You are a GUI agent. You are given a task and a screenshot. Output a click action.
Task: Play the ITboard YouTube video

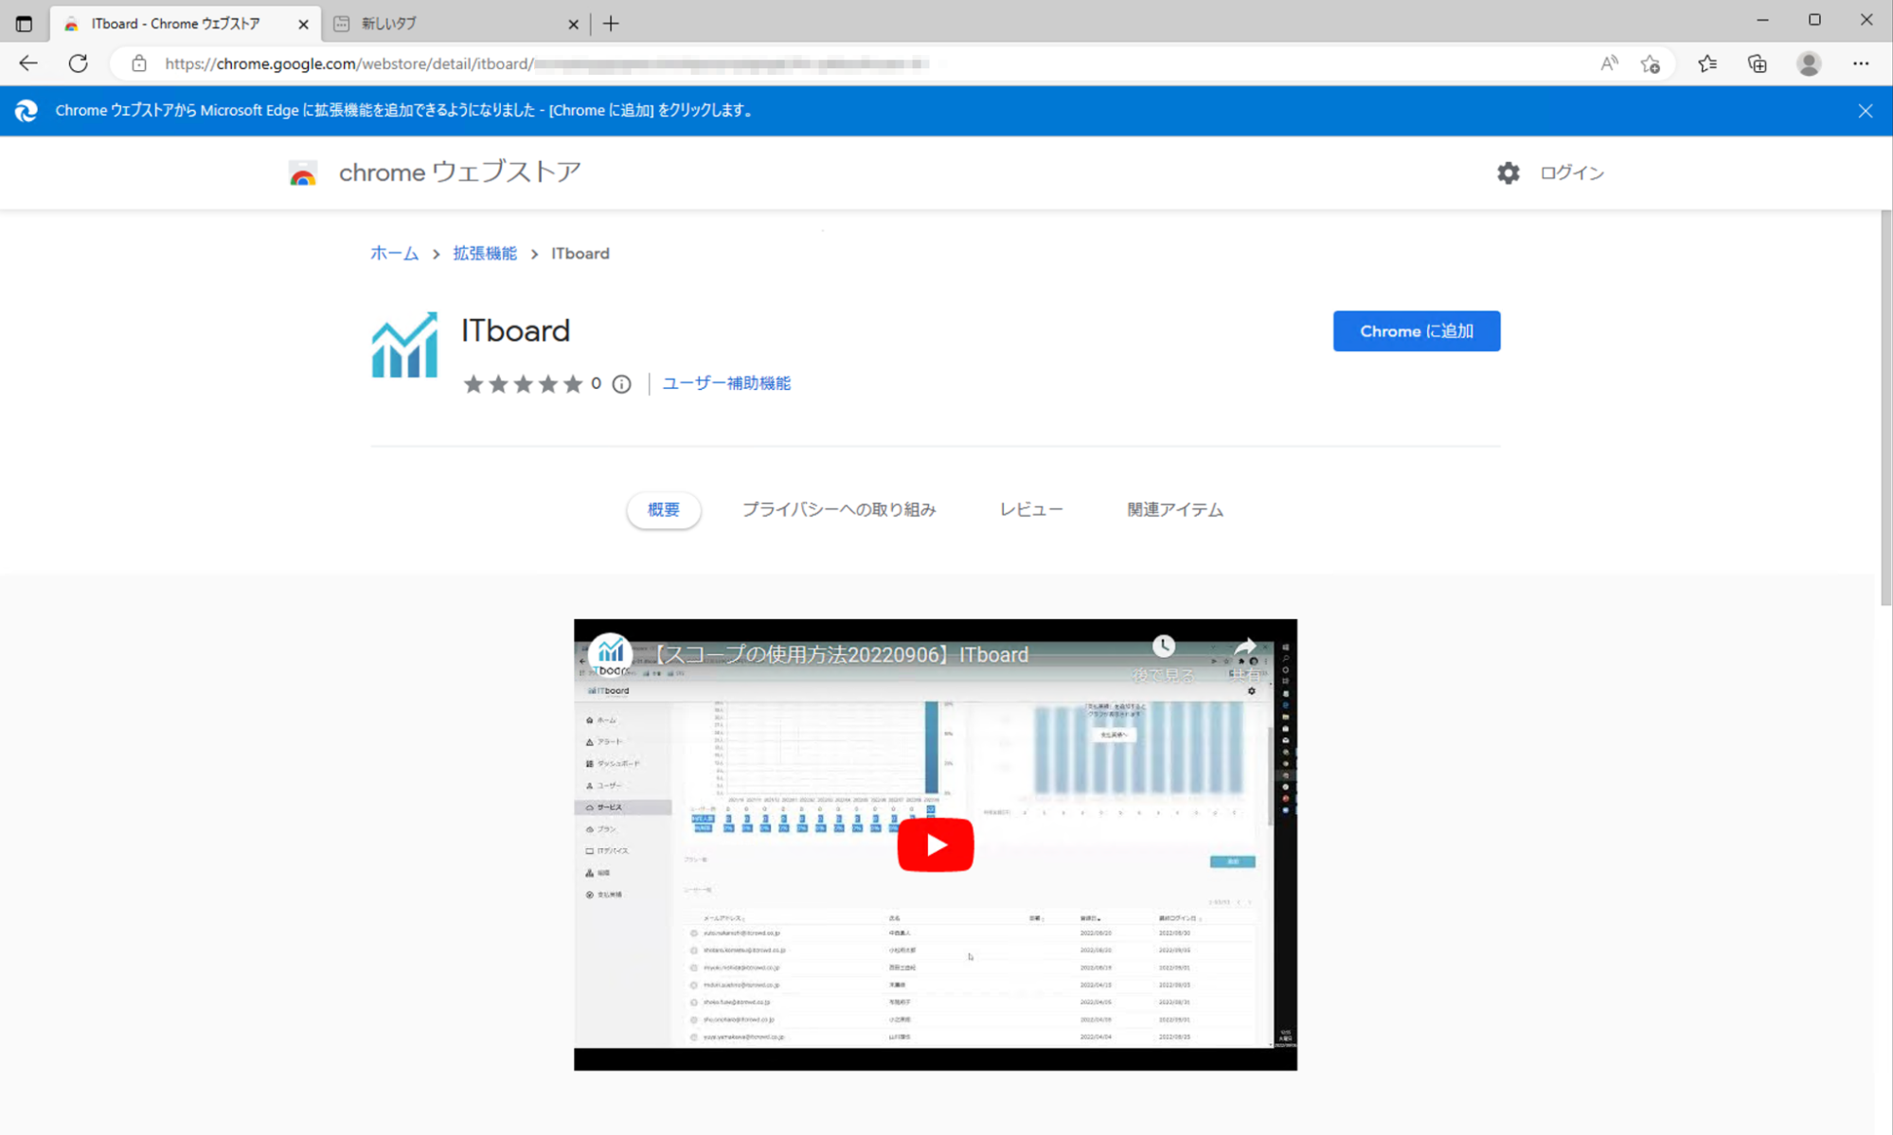coord(935,844)
